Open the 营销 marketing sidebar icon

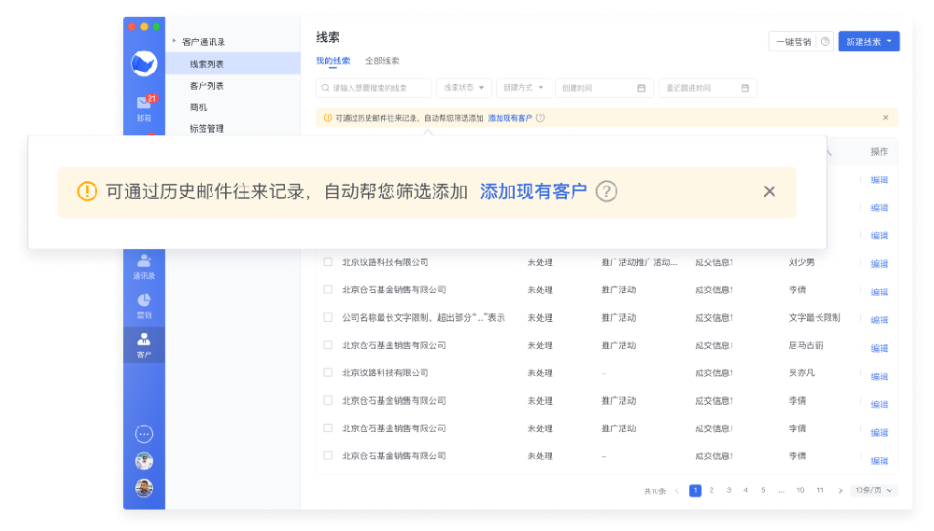[144, 300]
